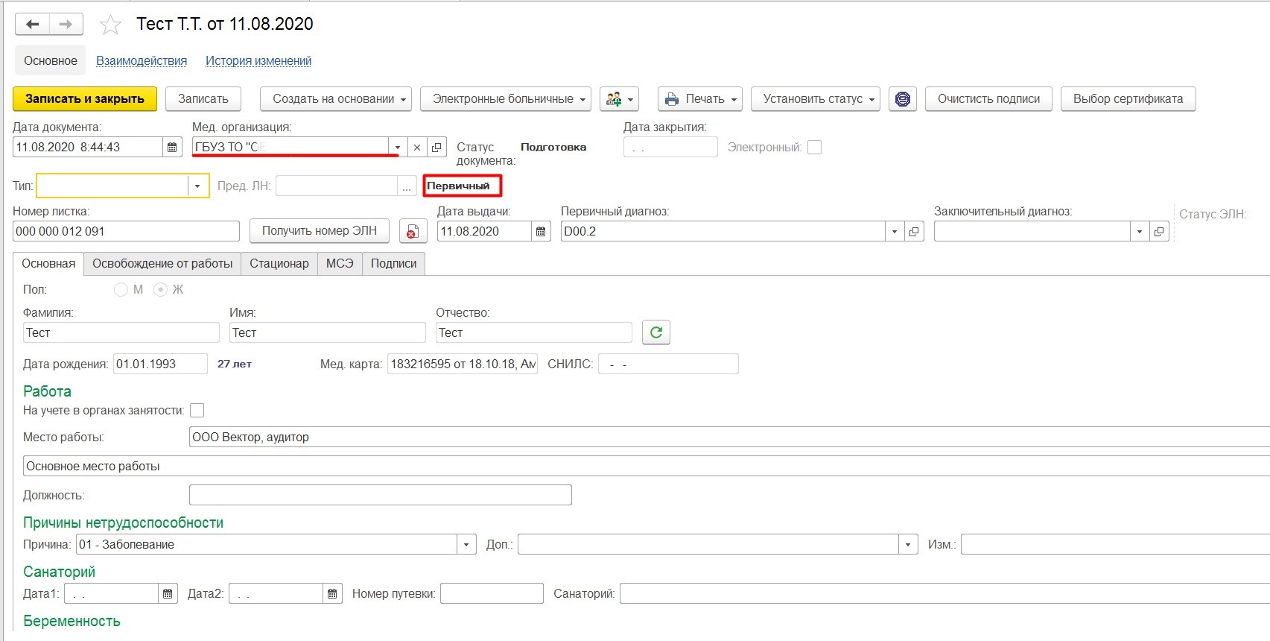Expand the Тип dropdown list
Viewport: 1270px width, 641px height.
(197, 186)
